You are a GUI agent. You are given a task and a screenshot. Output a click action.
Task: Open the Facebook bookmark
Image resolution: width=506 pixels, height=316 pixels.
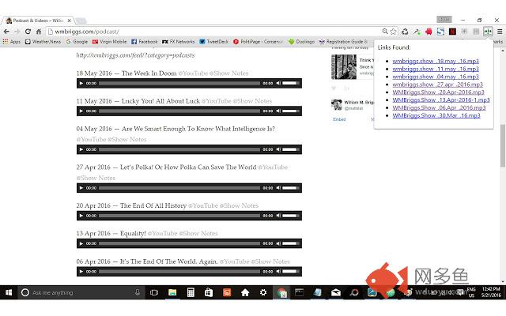coord(144,41)
